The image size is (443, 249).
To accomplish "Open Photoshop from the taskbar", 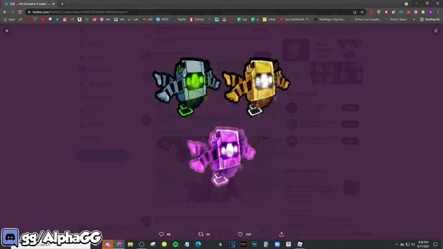I will [x=255, y=244].
